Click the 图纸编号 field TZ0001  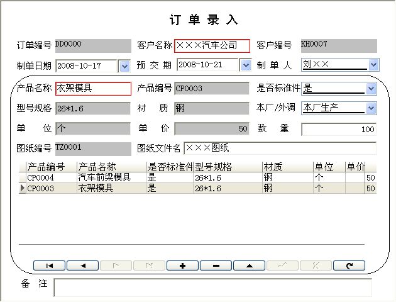[93, 149]
